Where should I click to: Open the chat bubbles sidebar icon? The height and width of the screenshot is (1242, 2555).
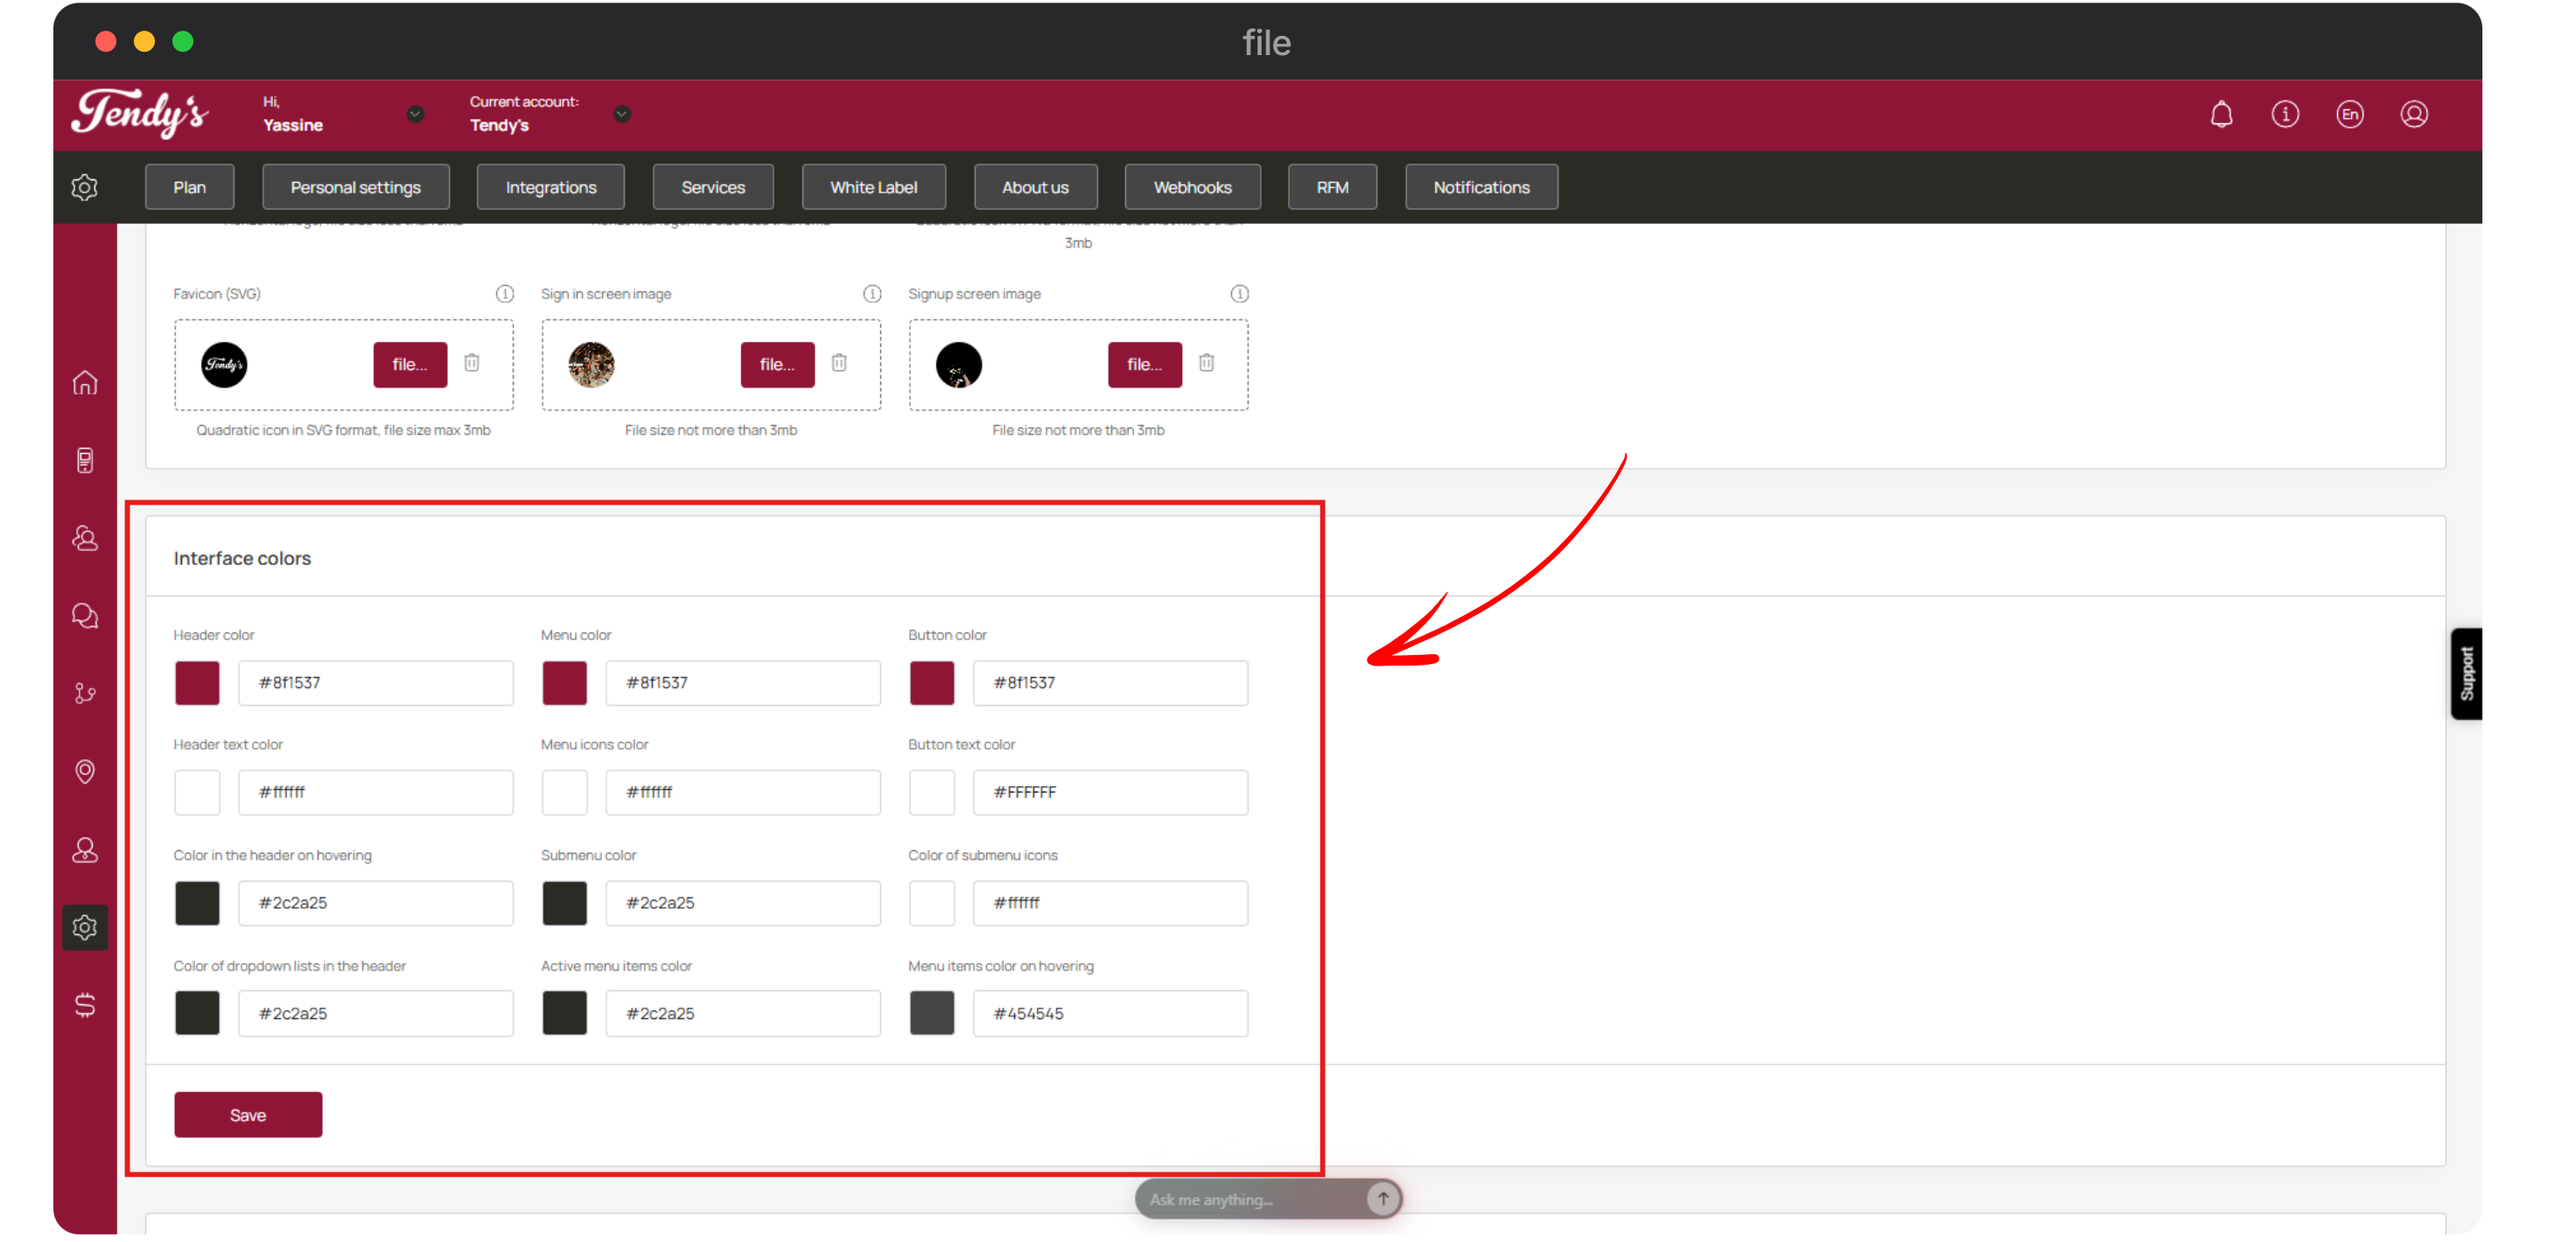pos(85,616)
